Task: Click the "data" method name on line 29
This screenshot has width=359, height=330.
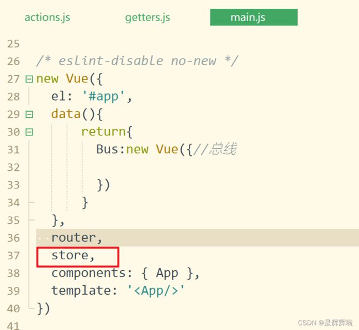Action: pos(66,114)
